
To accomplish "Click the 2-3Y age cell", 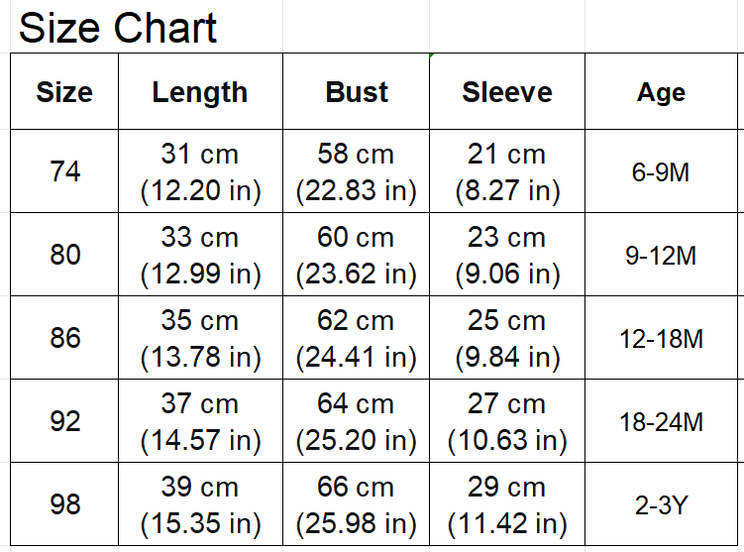I will [661, 504].
